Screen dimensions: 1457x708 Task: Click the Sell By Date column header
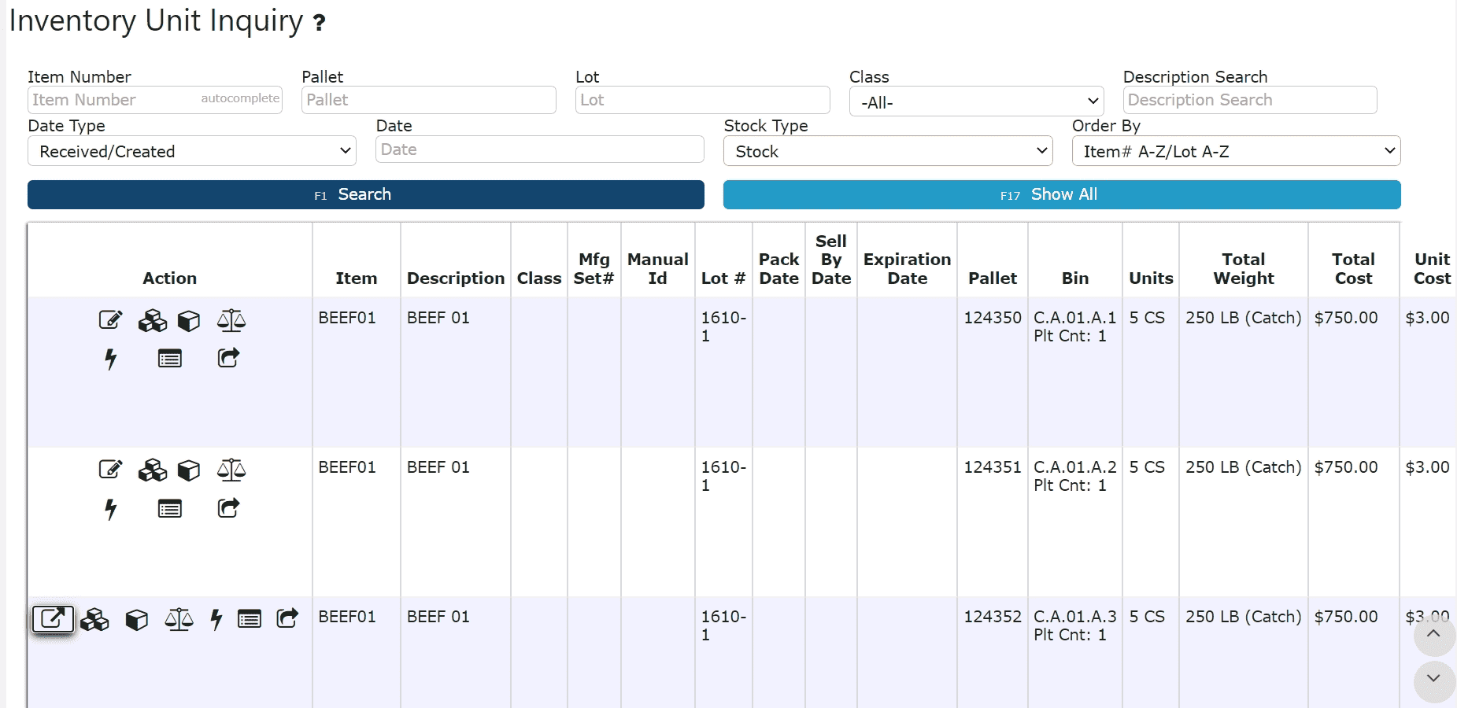(x=831, y=260)
